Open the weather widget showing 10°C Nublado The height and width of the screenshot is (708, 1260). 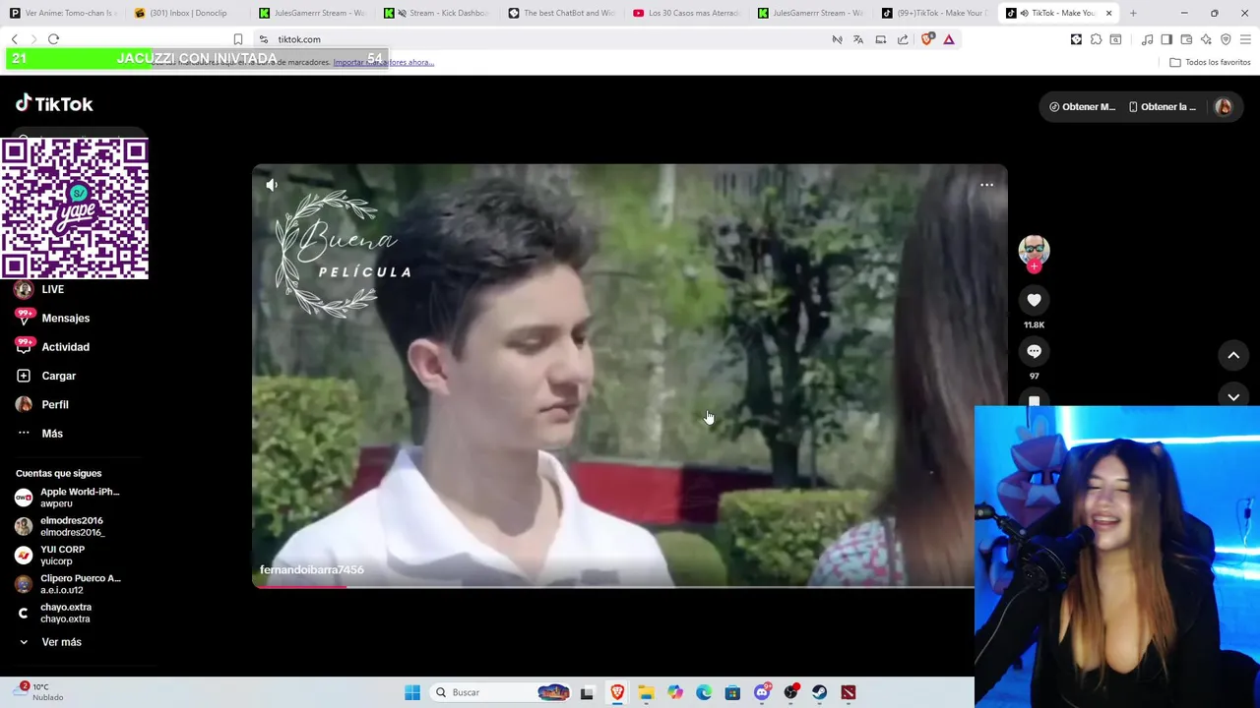point(39,692)
